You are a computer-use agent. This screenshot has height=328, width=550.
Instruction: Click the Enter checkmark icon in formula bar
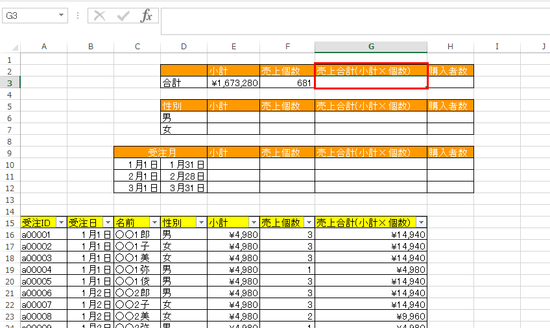pyautogui.click(x=123, y=16)
